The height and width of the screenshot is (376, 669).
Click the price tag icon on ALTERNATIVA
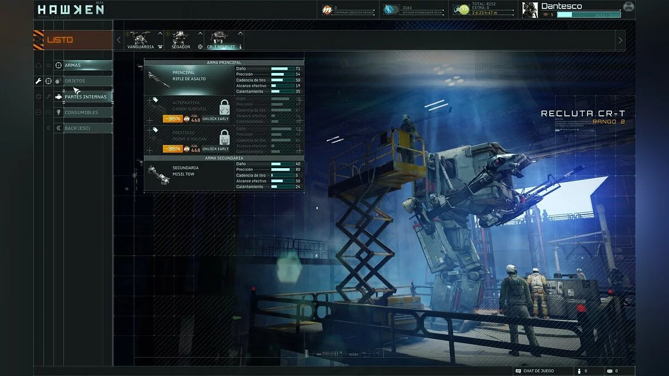coord(155,100)
